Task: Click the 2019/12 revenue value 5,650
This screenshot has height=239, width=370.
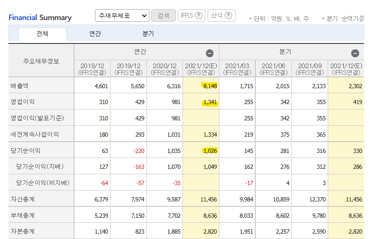Action: (x=138, y=86)
